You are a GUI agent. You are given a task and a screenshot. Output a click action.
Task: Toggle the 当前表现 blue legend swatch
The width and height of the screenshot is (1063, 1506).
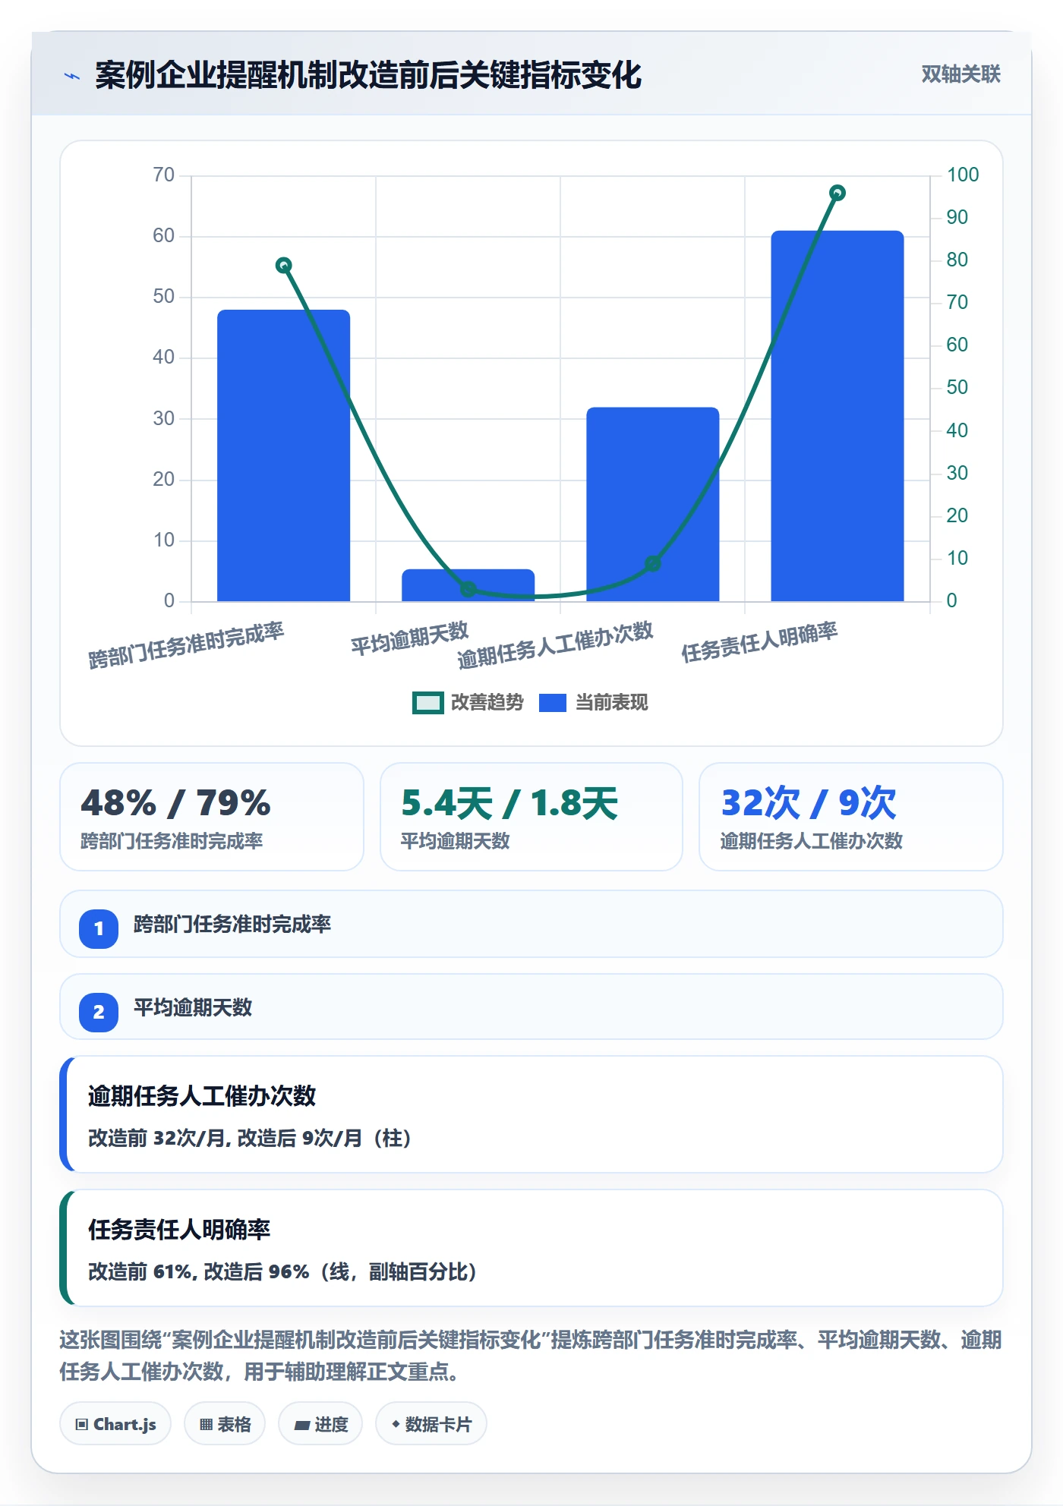click(552, 703)
